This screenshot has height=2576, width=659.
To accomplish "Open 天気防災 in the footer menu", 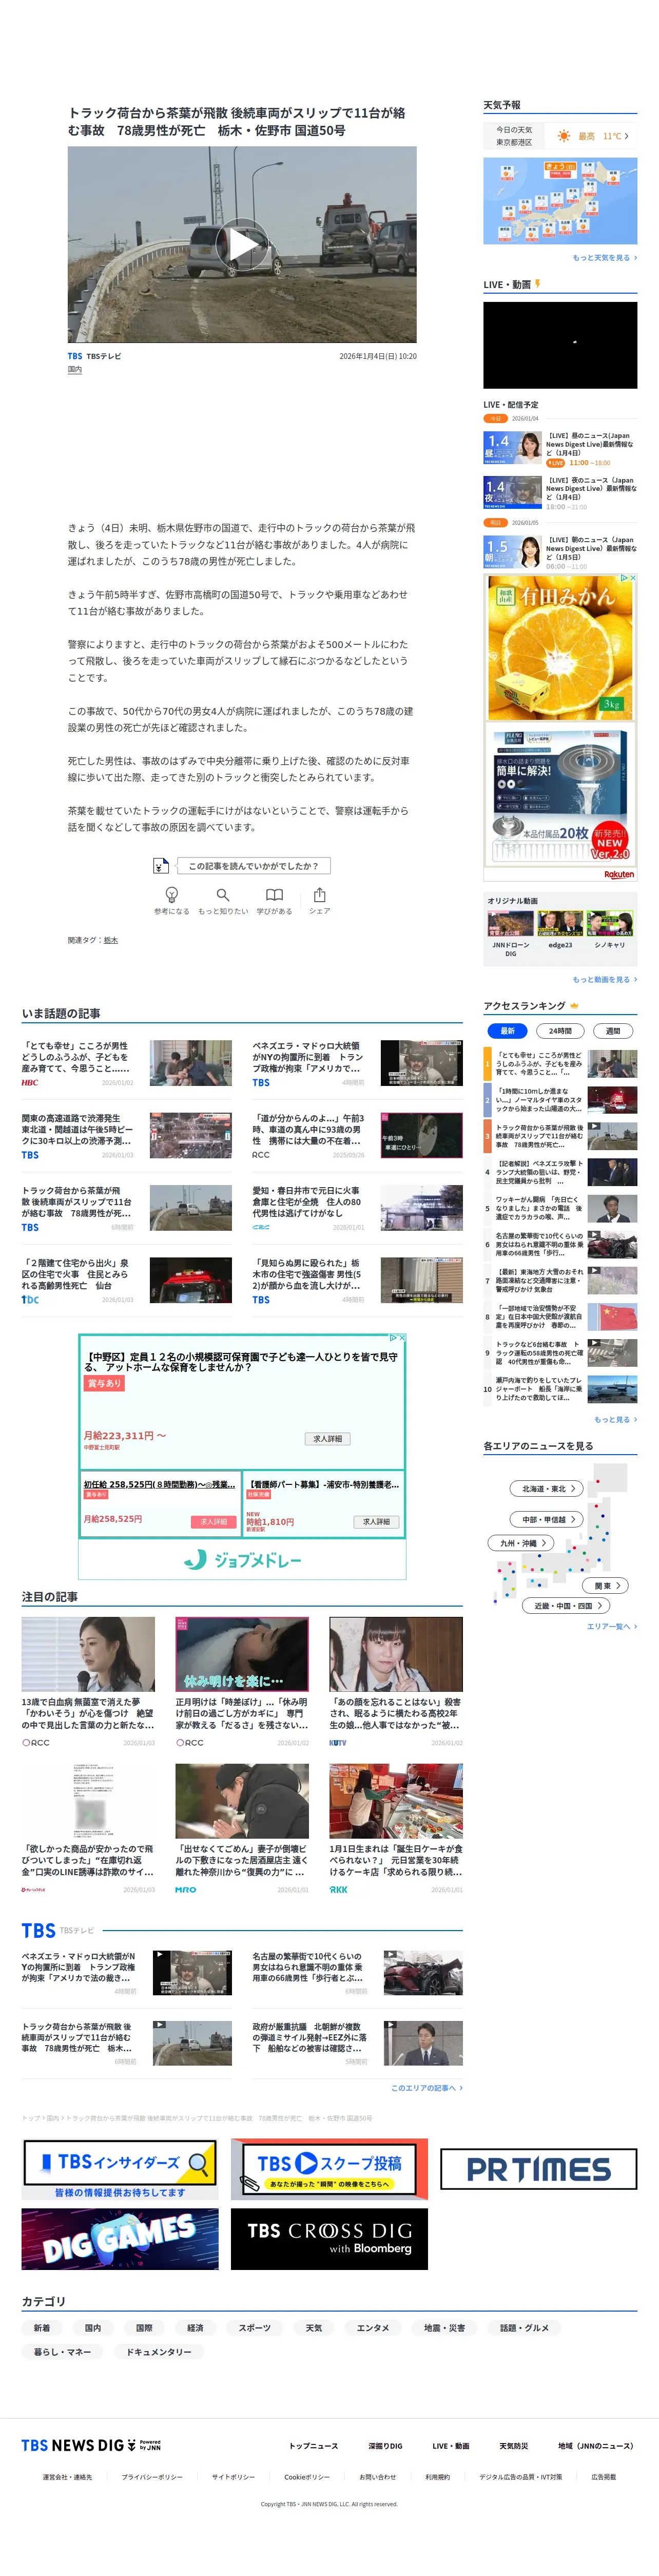I will [x=514, y=2446].
